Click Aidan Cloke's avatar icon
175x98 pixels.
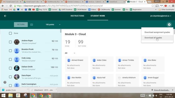coord(94,60)
